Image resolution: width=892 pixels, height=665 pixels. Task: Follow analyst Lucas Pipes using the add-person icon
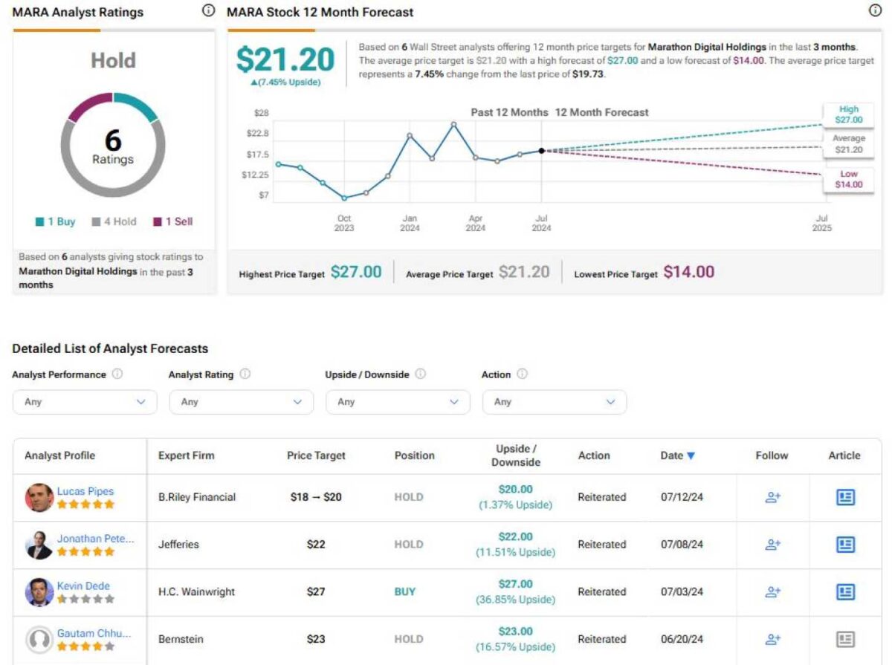772,497
